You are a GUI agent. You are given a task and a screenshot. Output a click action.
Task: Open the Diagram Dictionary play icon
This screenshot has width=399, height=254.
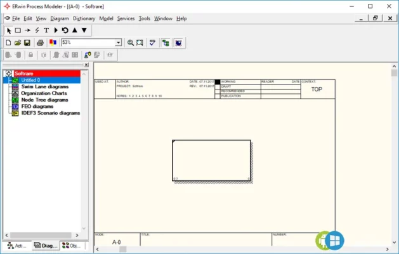click(x=56, y=30)
